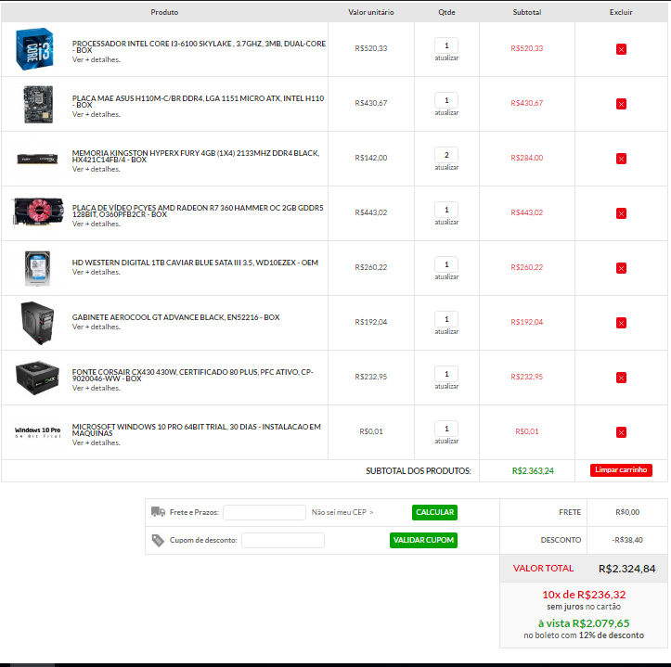Open the Radeon R7 360 card image
Viewport: 671px width, 667px height.
[x=38, y=212]
